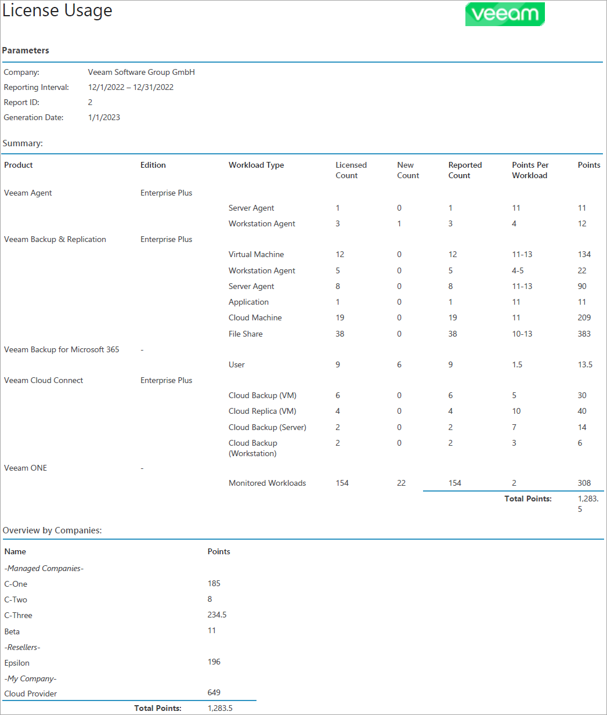Image resolution: width=607 pixels, height=715 pixels.
Task: Select the Veeam Backup & Replication product
Action: pos(55,239)
